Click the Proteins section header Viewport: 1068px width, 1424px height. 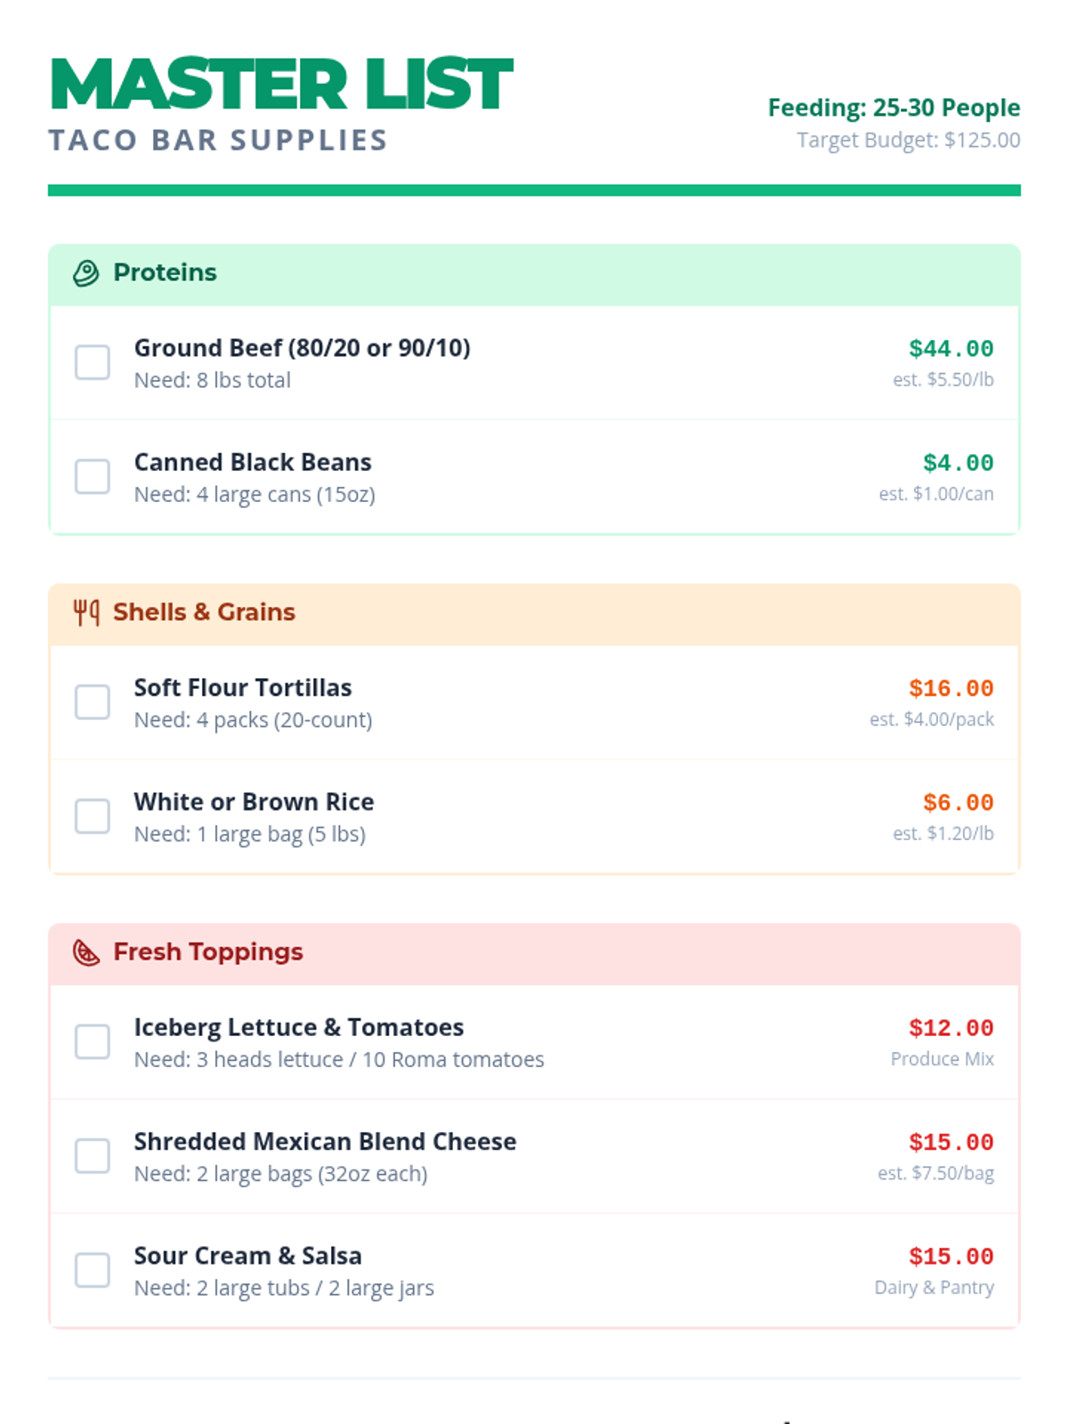coord(166,272)
